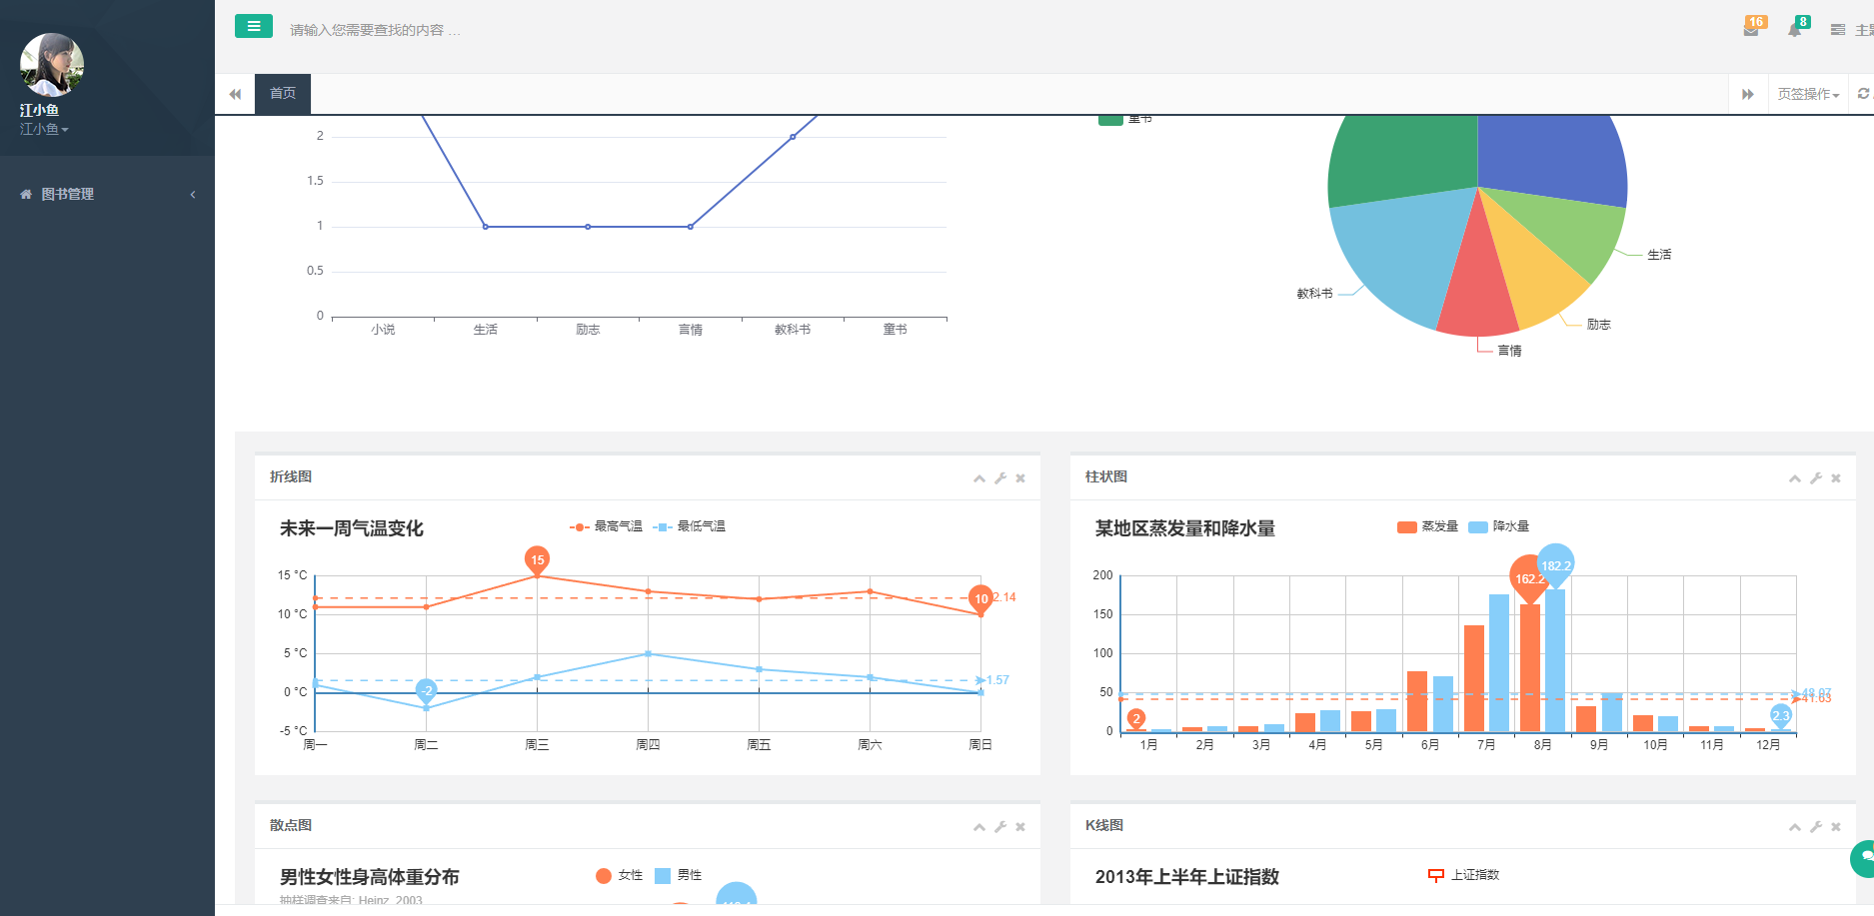Click the 男性女性身高体重分布 title
This screenshot has width=1874, height=916.
[370, 877]
